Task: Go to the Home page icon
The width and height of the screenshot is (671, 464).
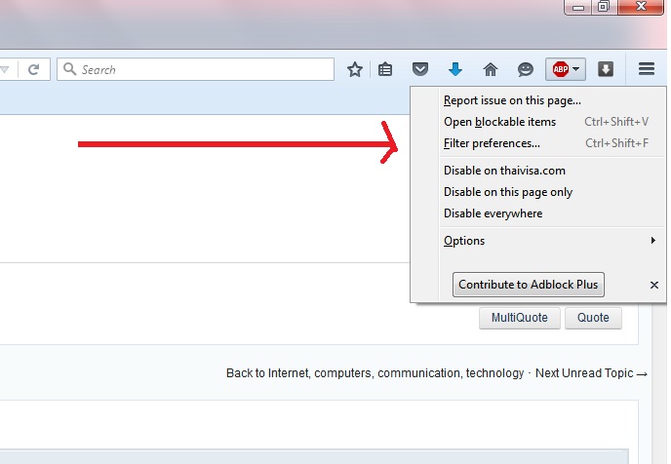Action: click(x=491, y=69)
